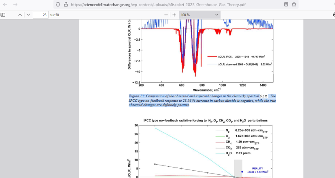Bookmark this page with the star icon

pos(294,4)
